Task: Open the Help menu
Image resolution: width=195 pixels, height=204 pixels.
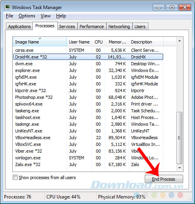Action: (61, 16)
